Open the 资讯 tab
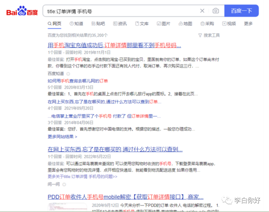This screenshot has width=269, height=212. (x=120, y=24)
